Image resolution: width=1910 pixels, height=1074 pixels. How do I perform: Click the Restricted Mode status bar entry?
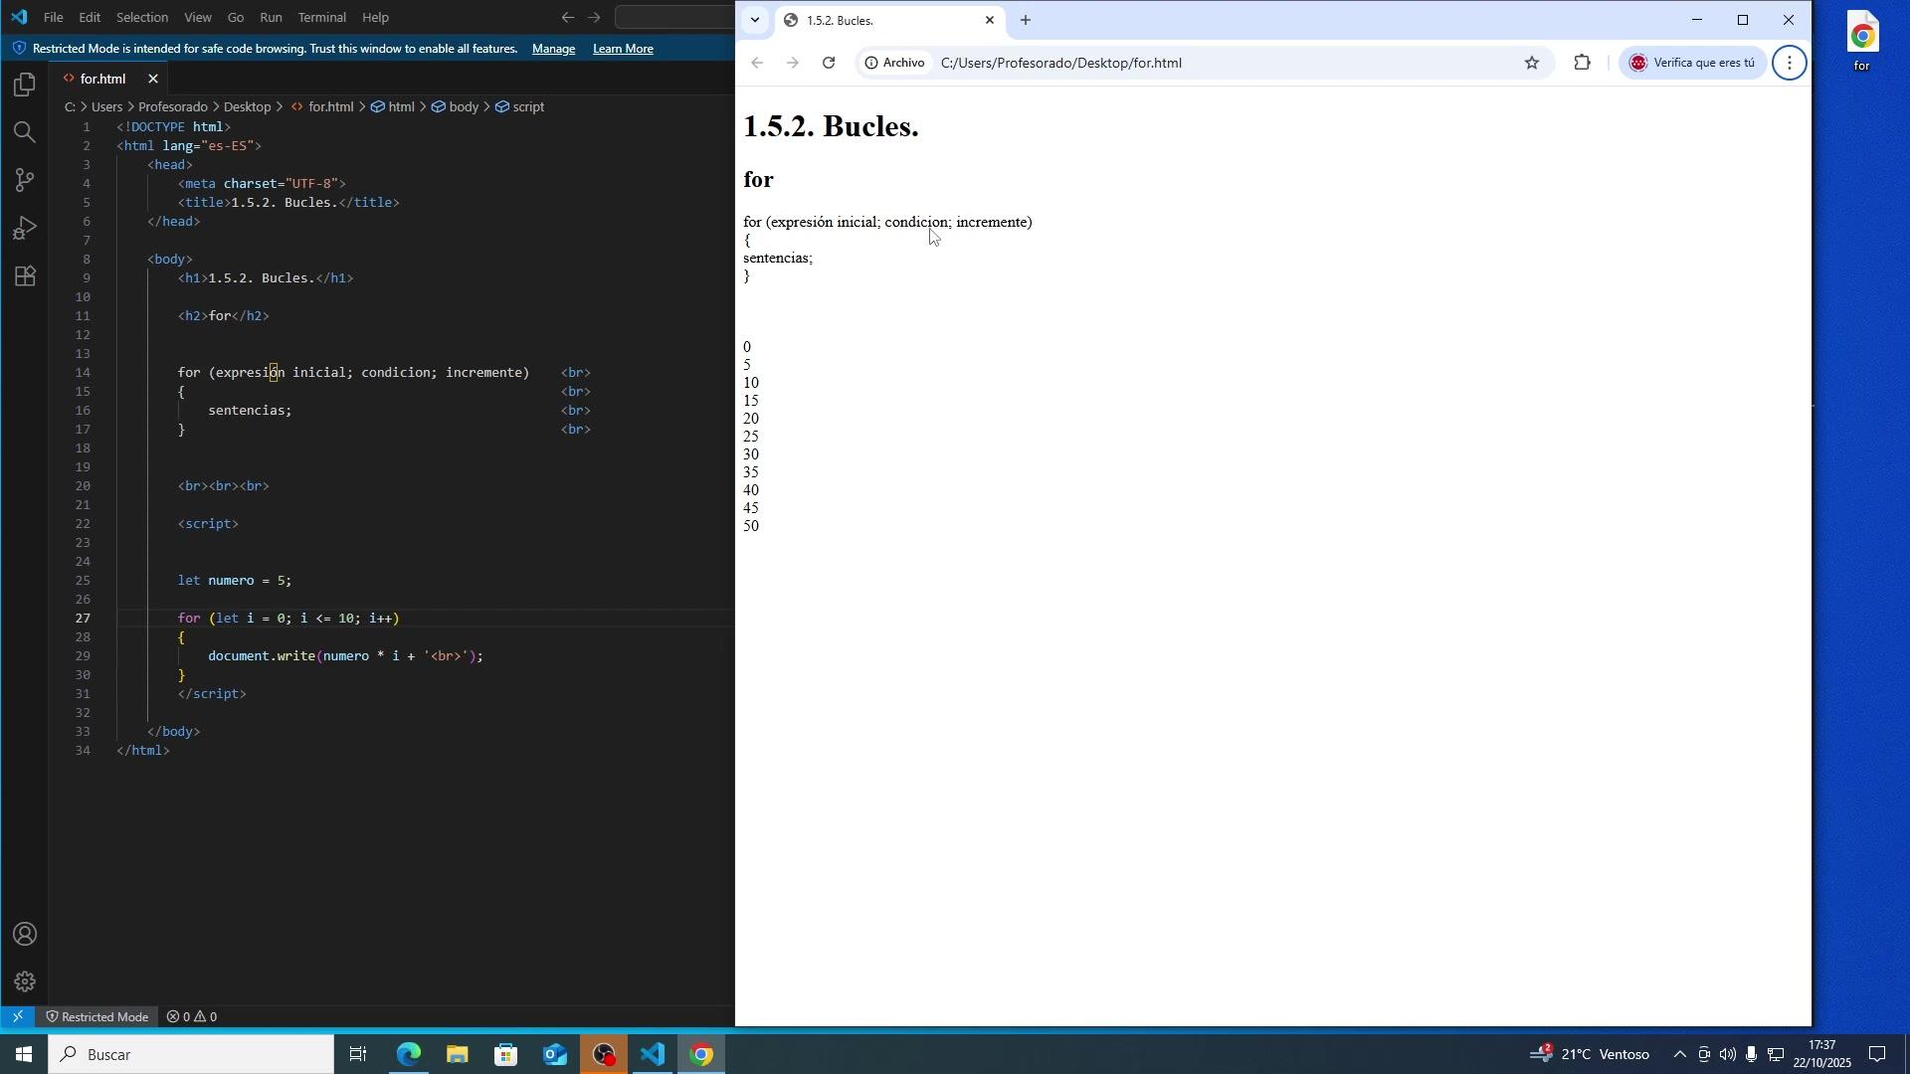[x=96, y=1016]
